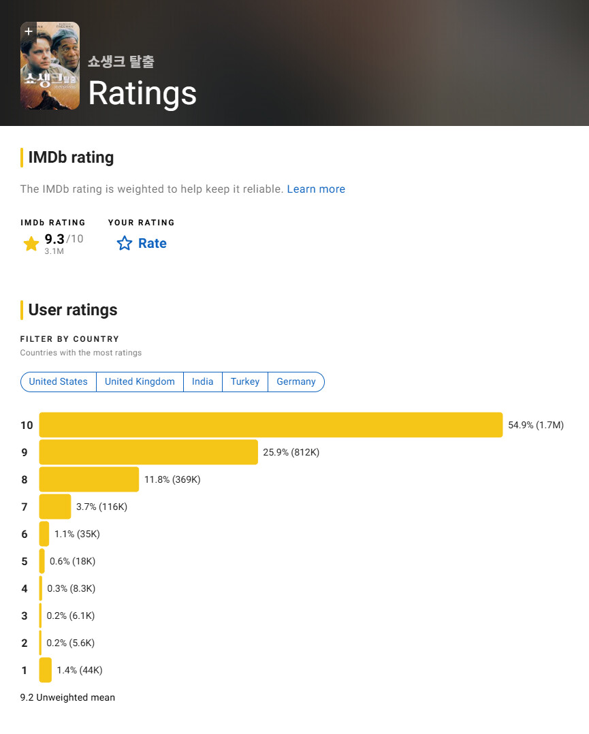
Task: Filter ratings by India
Action: click(202, 382)
